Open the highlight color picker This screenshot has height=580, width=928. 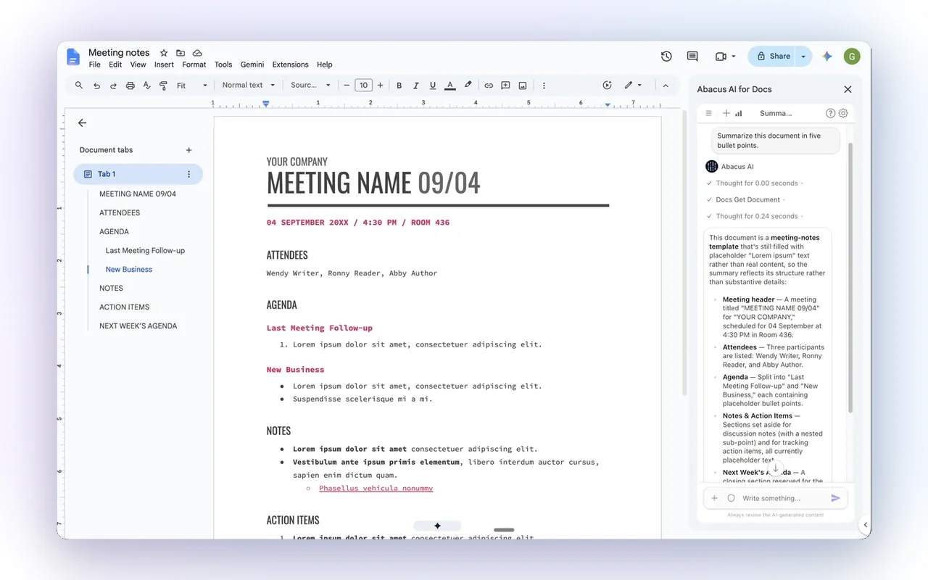click(x=468, y=86)
